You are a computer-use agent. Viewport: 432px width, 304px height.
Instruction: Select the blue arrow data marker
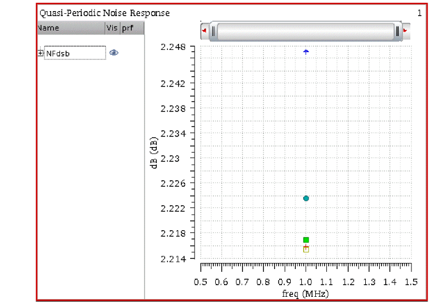pyautogui.click(x=306, y=52)
